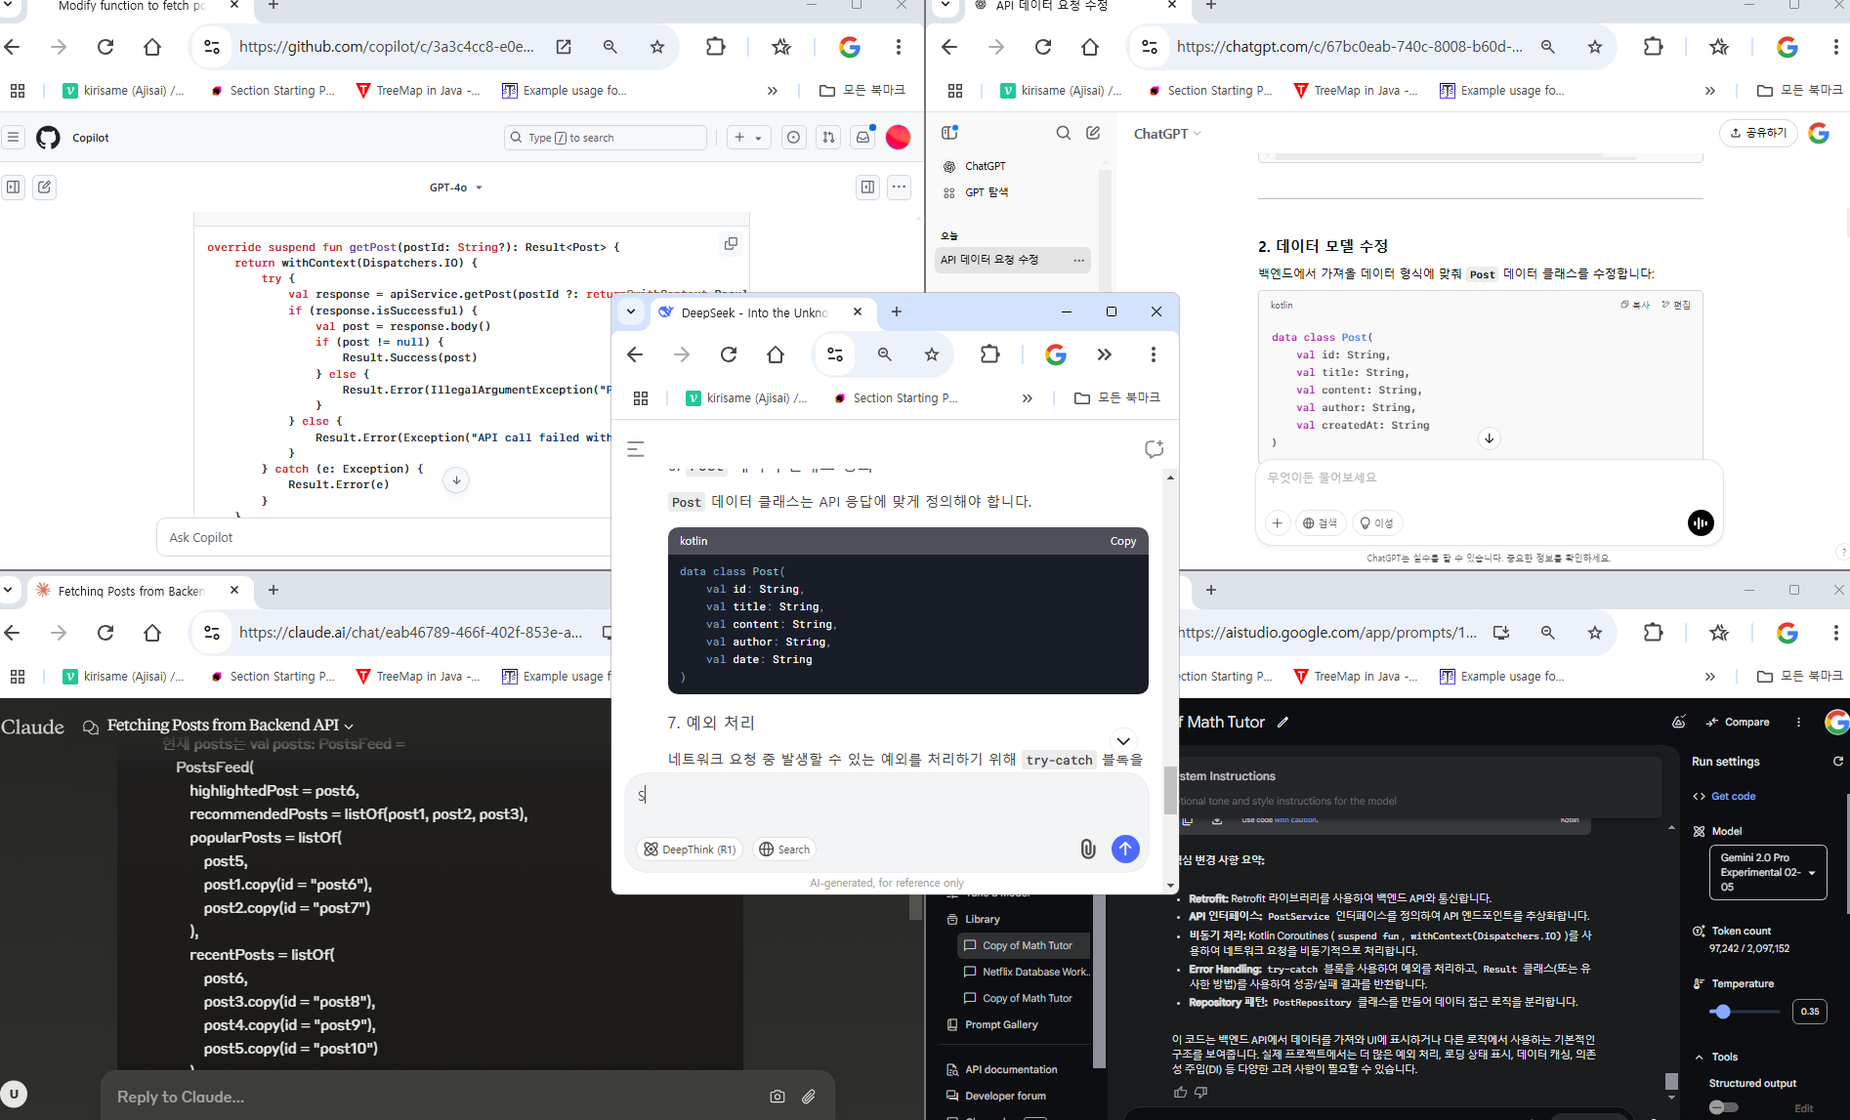
Task: Focus the Ask Copilot input field
Action: click(386, 537)
